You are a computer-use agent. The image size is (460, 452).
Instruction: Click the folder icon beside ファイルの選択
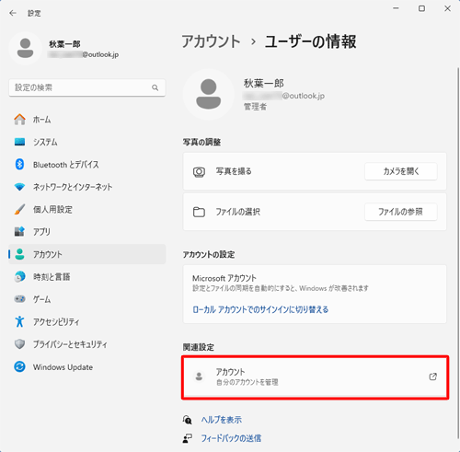199,212
